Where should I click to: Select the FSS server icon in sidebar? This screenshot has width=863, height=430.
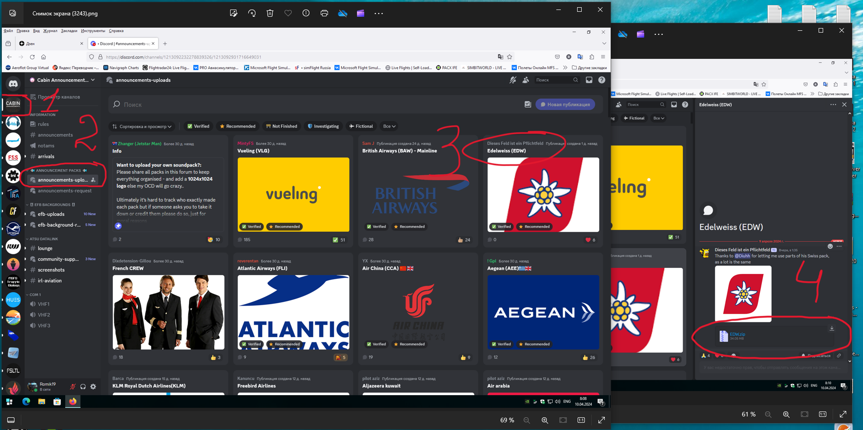pyautogui.click(x=13, y=158)
